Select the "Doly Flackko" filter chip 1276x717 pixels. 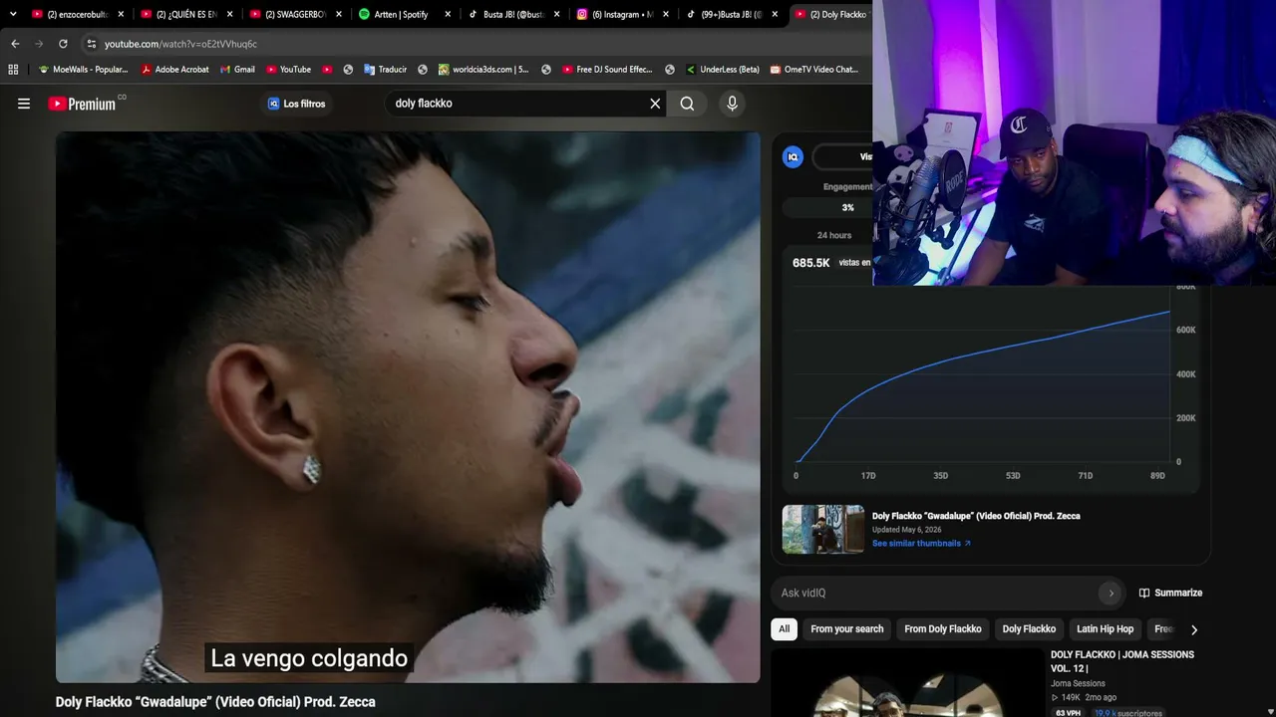(1029, 629)
